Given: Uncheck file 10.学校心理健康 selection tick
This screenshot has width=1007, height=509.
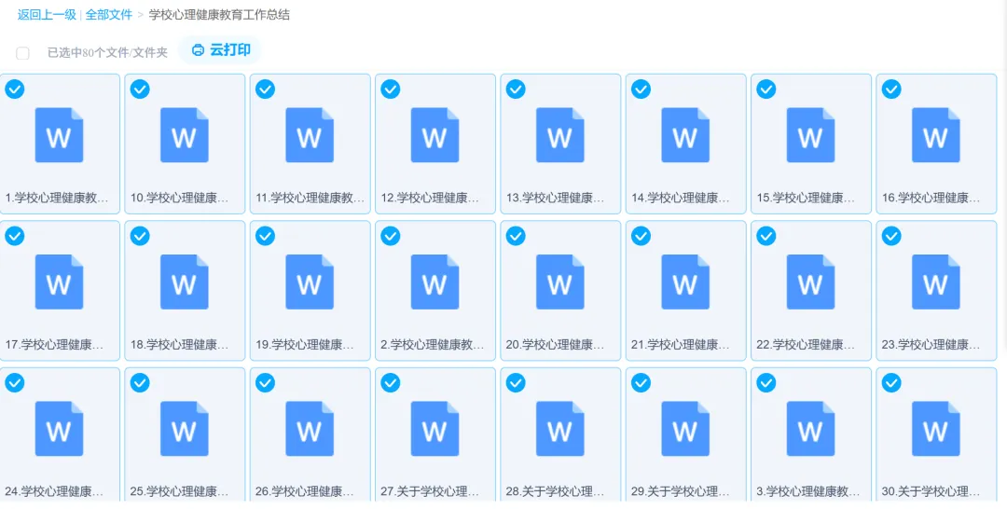Looking at the screenshot, I should pos(140,89).
